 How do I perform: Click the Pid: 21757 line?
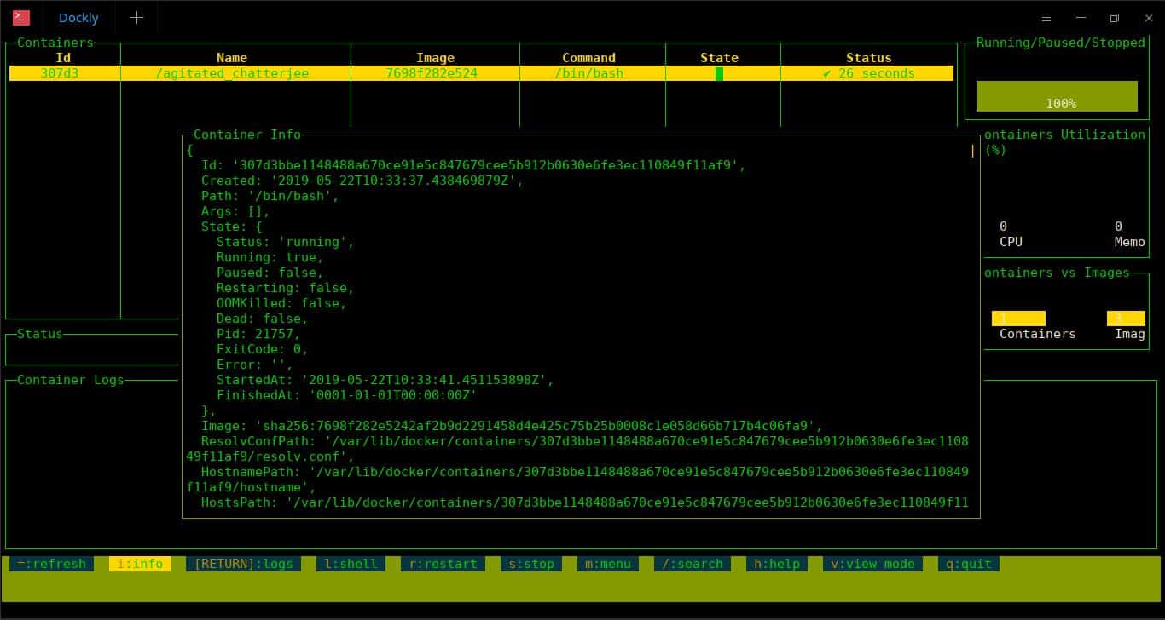pyautogui.click(x=258, y=334)
